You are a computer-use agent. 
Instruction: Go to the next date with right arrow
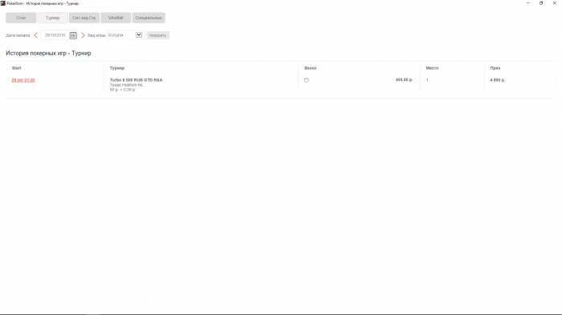(83, 35)
